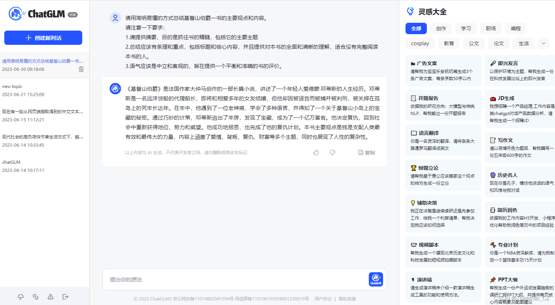The width and height of the screenshot is (555, 305).
Task: Click the 创建新对话 button
Action: (x=43, y=37)
